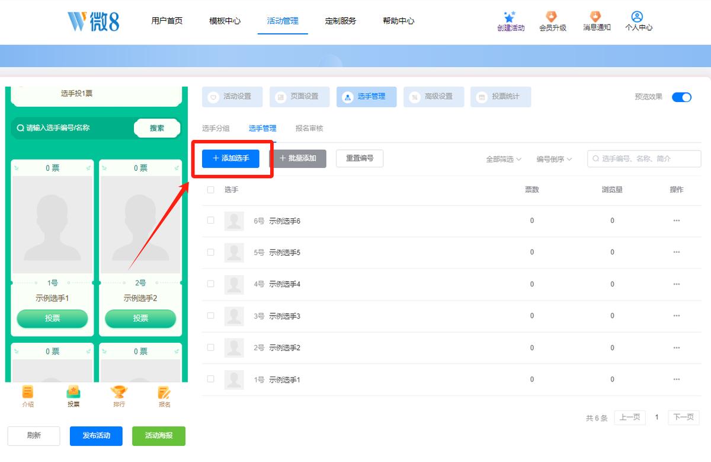Switch to 高级设置 tab

click(x=433, y=97)
